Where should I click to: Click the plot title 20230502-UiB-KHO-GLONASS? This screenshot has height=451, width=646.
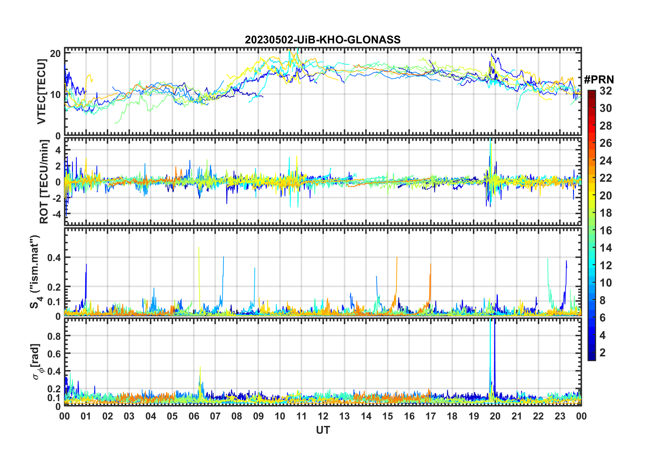click(x=323, y=40)
